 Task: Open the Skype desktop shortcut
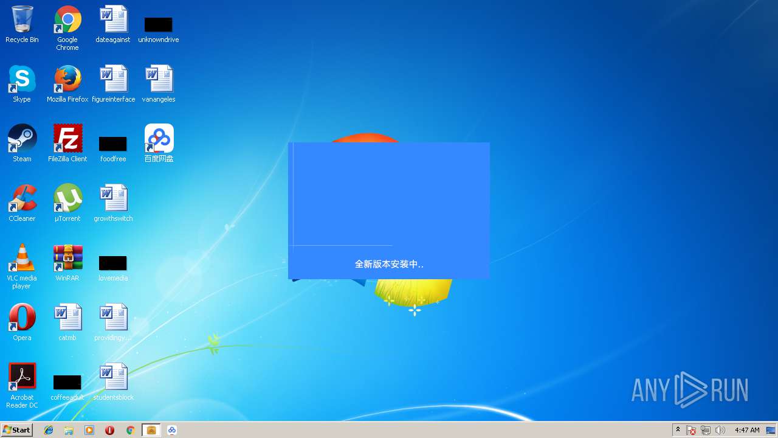tap(22, 84)
